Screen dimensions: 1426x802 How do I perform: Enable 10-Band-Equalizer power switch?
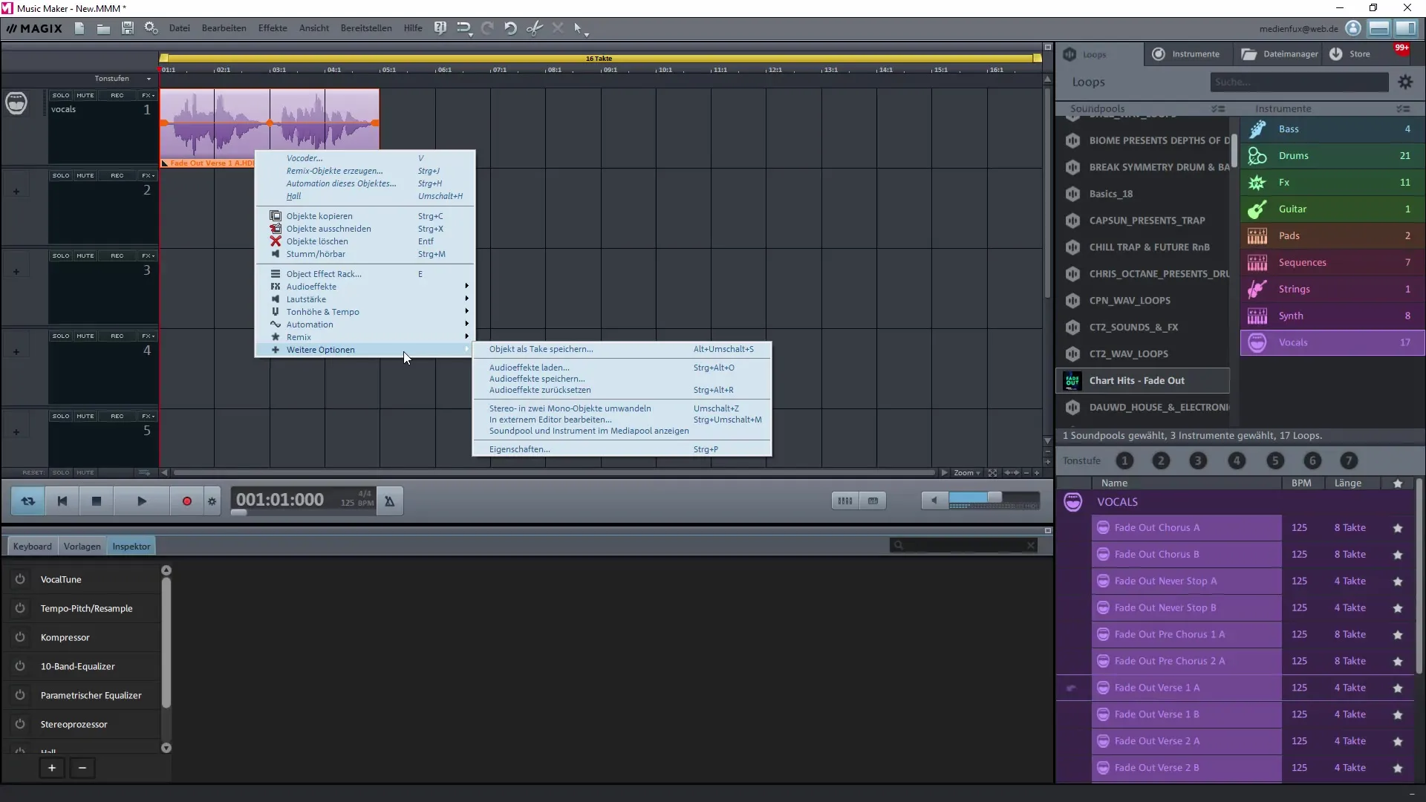coord(20,666)
